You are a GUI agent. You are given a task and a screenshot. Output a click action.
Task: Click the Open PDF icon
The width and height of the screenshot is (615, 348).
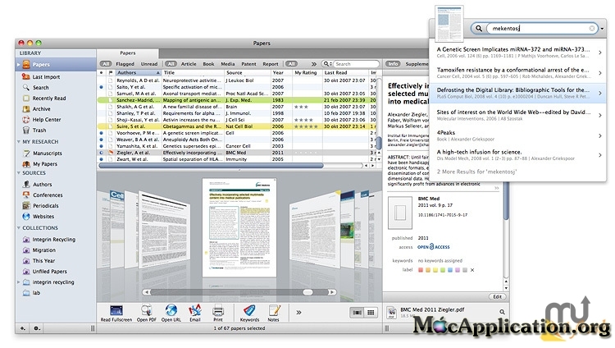click(x=146, y=313)
